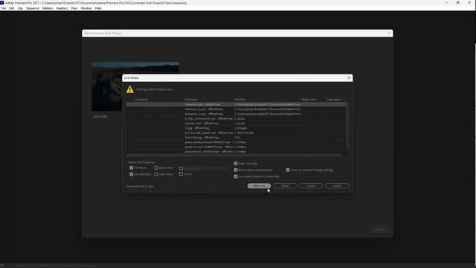Toggle the File Name match checkbox
476x268 pixels.
point(132,167)
